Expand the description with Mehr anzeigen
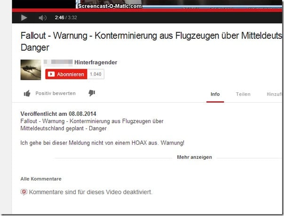284x216 pixels. (194, 157)
